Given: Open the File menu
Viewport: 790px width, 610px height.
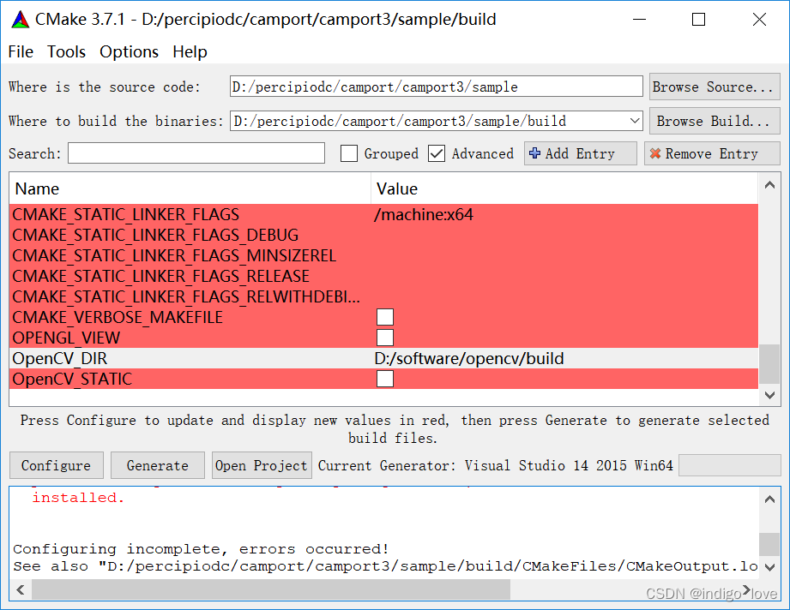Looking at the screenshot, I should pyautogui.click(x=21, y=52).
